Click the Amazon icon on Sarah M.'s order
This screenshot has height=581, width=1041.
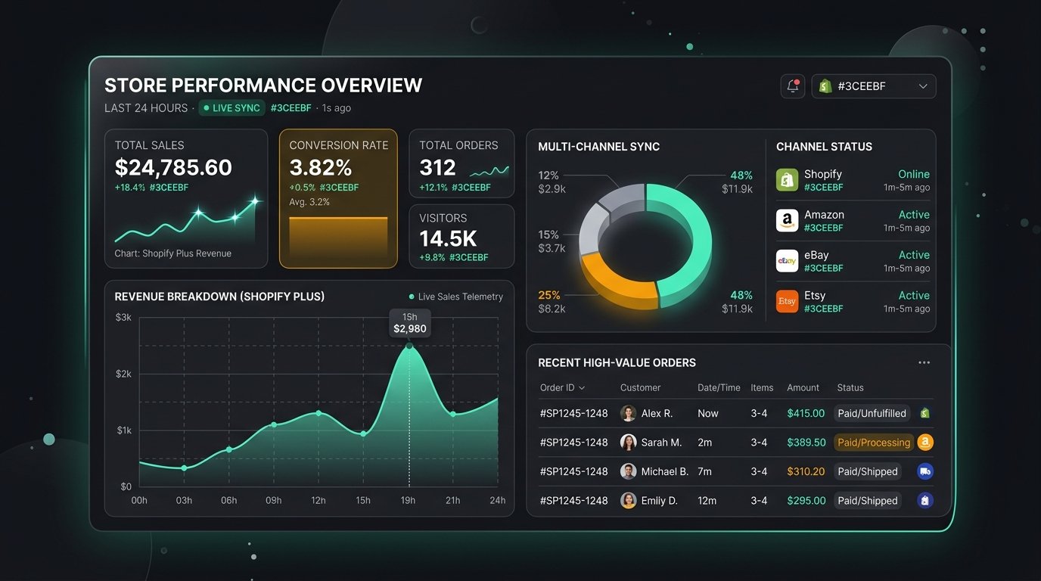pyautogui.click(x=925, y=443)
